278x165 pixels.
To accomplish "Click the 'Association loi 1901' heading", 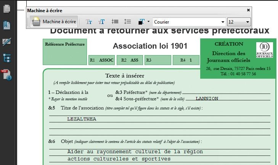I will click(150, 46).
